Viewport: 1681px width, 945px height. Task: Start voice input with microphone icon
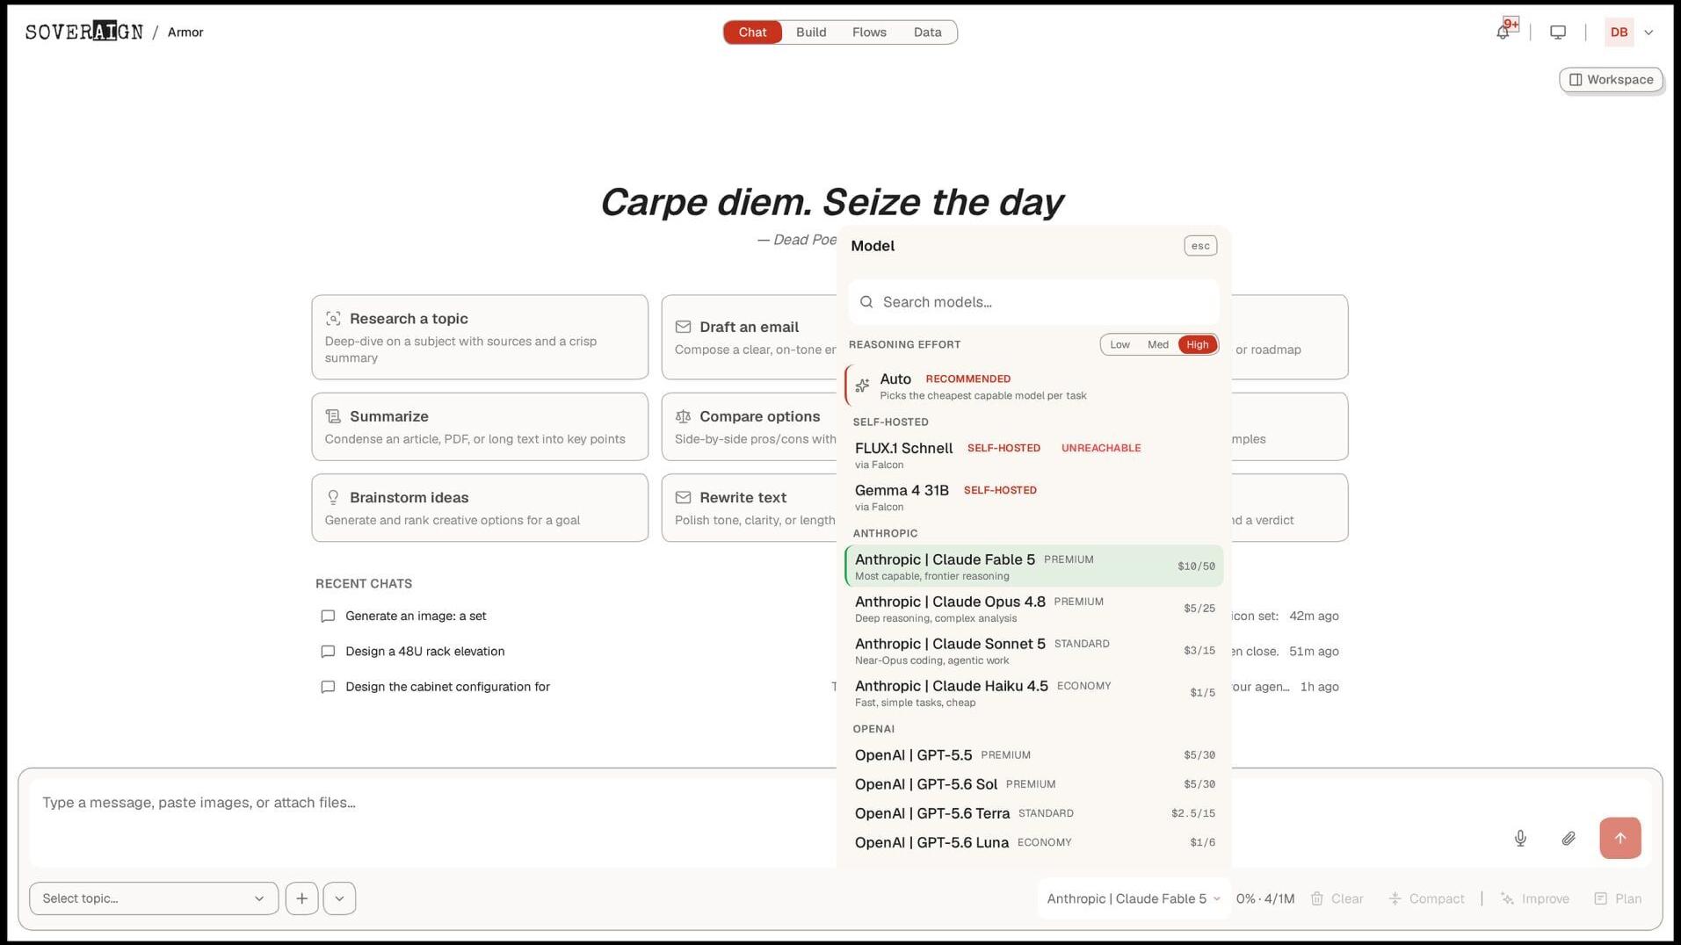pyautogui.click(x=1520, y=838)
